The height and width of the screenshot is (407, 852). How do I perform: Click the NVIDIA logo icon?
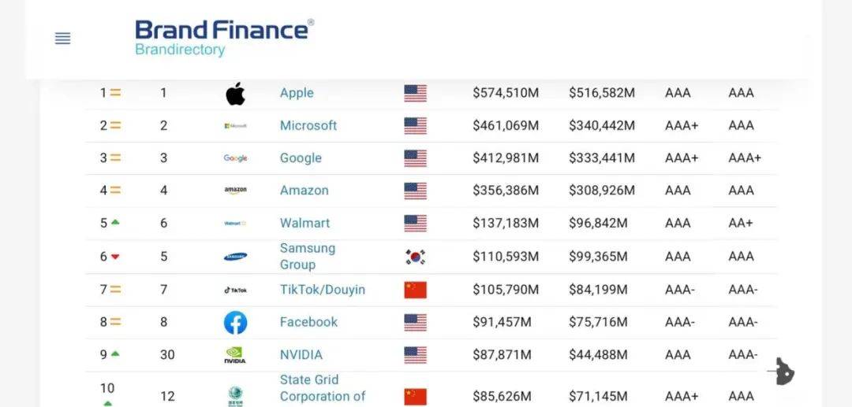tap(235, 355)
